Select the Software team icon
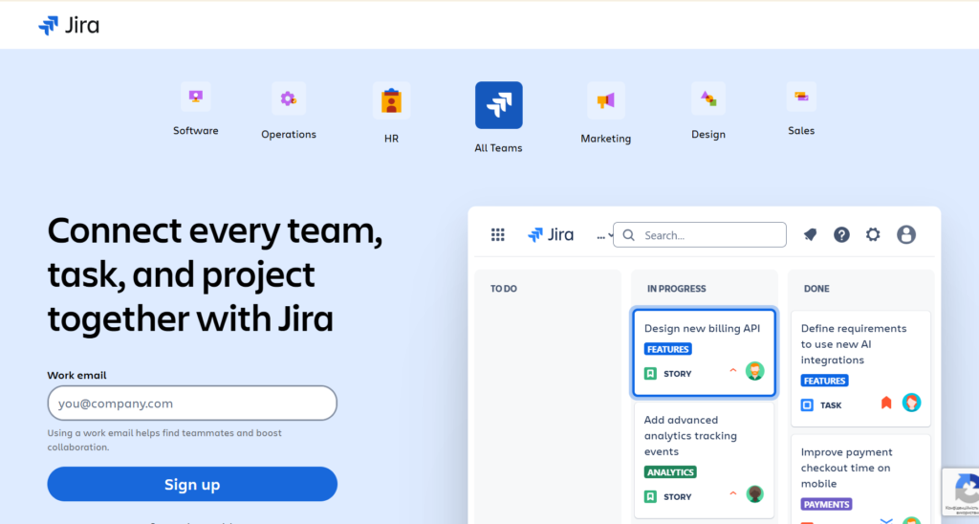979x524 pixels. [195, 97]
